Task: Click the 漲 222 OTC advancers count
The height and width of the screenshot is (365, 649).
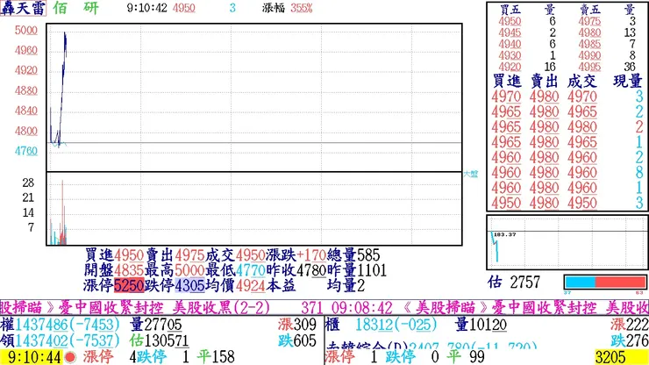Action: 629,325
